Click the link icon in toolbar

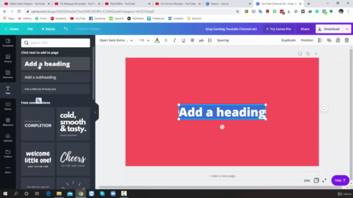click(x=329, y=40)
